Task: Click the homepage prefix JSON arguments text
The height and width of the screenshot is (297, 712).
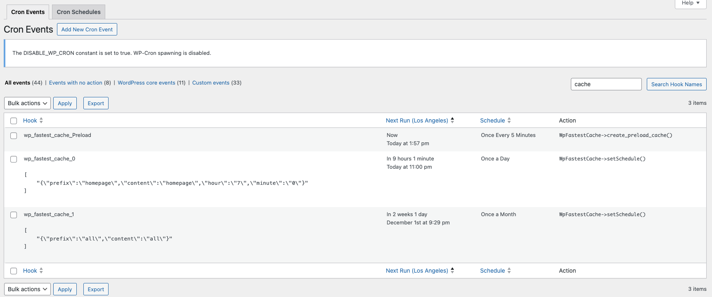Action: click(173, 183)
